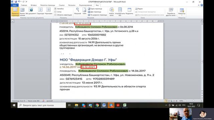Image resolution: width=214 pixels, height=120 pixels.
Task: Undo last action in quick access toolbar
Action: click(19, 2)
